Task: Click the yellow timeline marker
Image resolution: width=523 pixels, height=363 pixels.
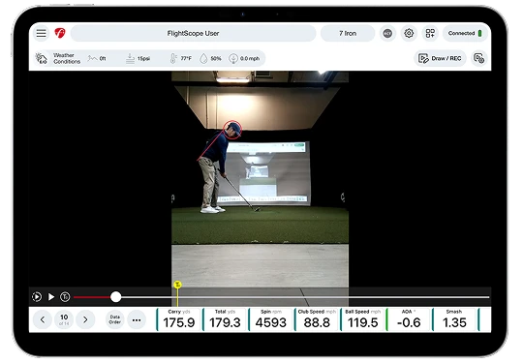Action: click(177, 285)
